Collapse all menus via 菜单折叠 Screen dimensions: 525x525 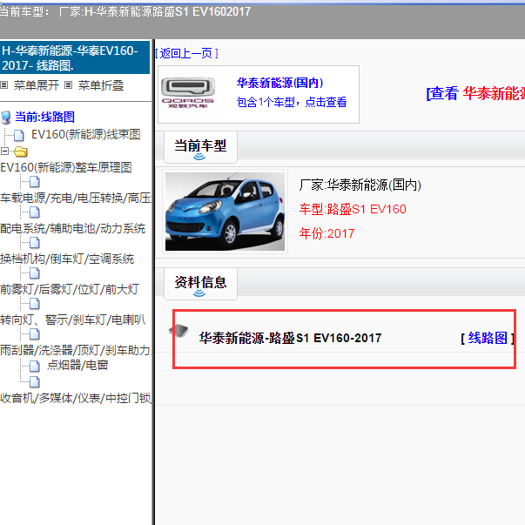[101, 85]
